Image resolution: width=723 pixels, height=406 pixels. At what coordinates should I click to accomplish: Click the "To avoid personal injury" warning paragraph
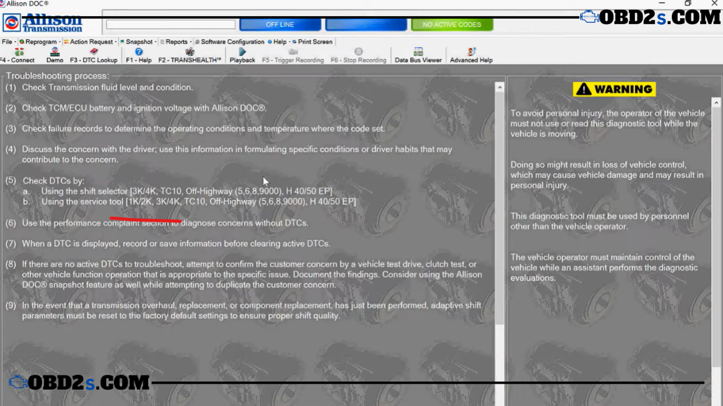[607, 123]
